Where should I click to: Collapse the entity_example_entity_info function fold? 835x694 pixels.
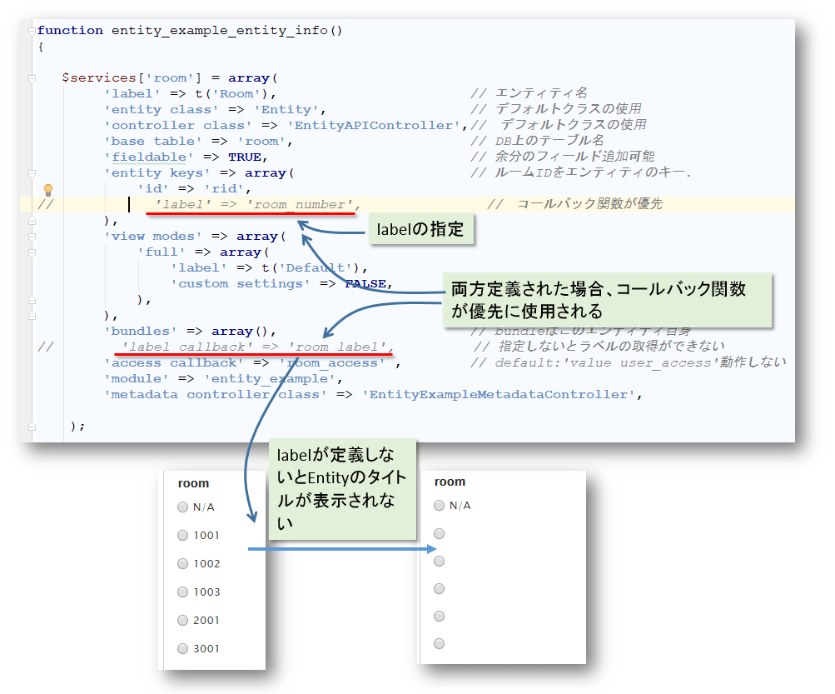point(30,30)
